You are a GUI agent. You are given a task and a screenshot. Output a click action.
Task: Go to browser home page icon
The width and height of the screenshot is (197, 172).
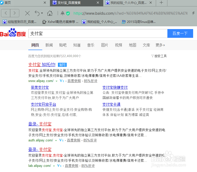point(50,13)
